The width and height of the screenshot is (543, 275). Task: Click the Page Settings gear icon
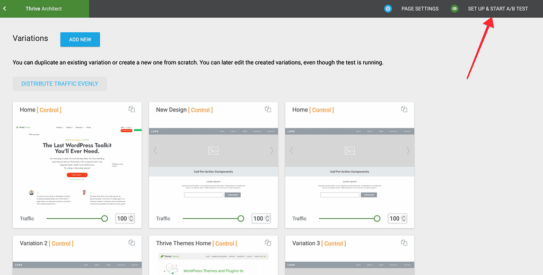click(x=388, y=8)
